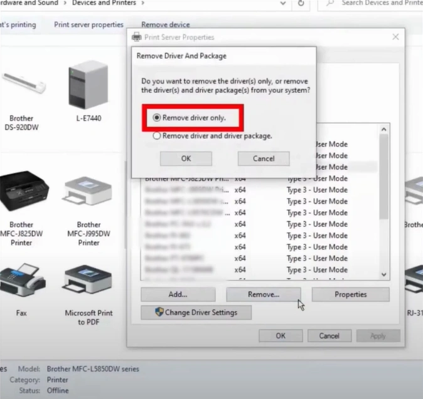Click the Change Driver Settings button
The image size is (423, 399).
pos(196,313)
